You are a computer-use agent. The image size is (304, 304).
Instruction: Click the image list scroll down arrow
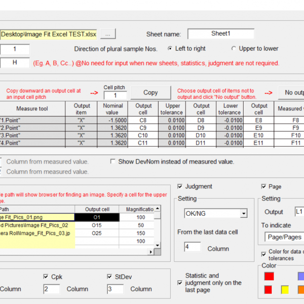coord(158,246)
